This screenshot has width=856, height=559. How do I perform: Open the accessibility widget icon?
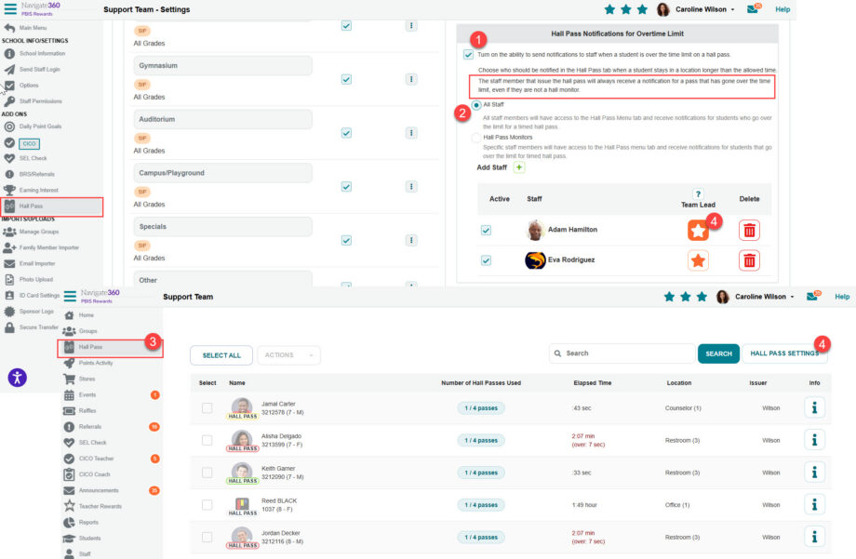point(18,378)
